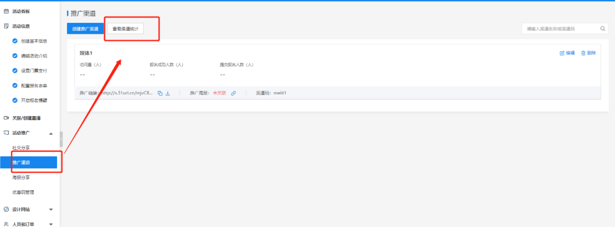Collapse the 活动推广 menu section

51,133
